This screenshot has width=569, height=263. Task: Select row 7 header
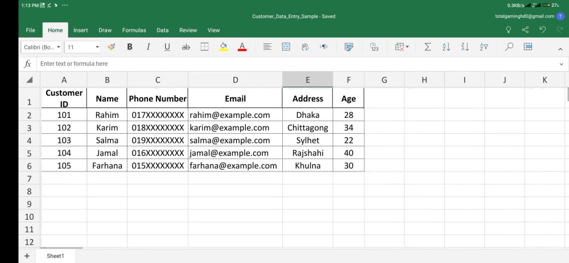(30, 178)
